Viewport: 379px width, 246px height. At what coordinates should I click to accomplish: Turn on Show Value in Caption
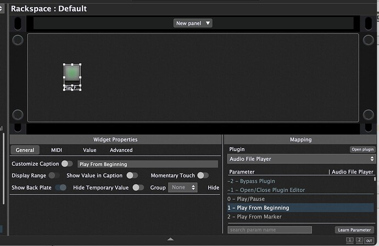coord(132,175)
